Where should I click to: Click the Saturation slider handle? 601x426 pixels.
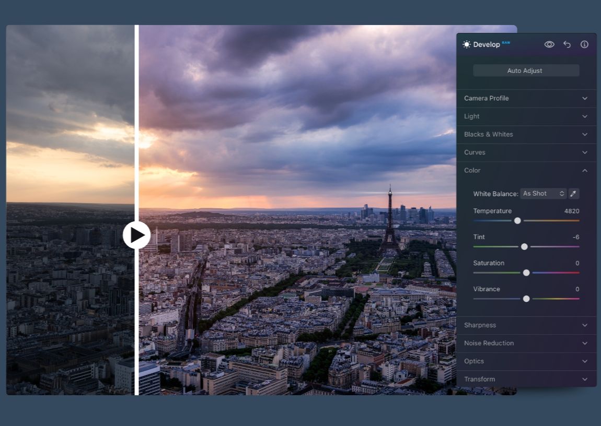(x=526, y=273)
